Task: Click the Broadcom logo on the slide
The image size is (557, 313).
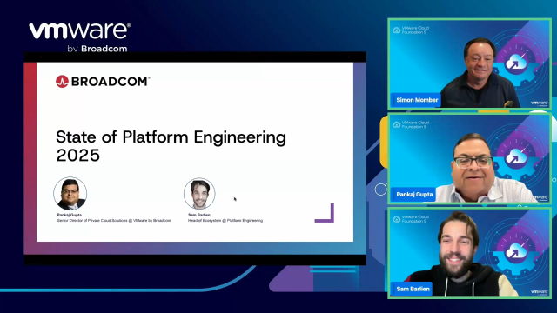Action: [103, 81]
